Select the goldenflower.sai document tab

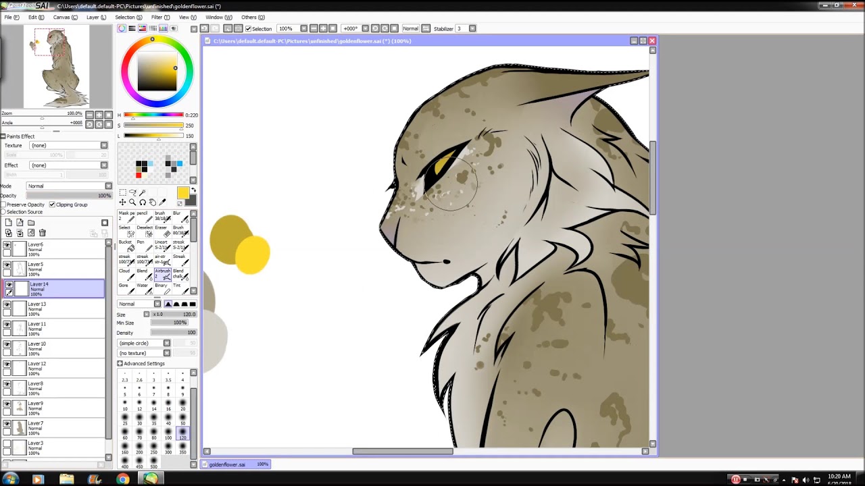click(236, 464)
